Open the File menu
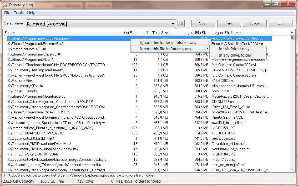 click(7, 13)
